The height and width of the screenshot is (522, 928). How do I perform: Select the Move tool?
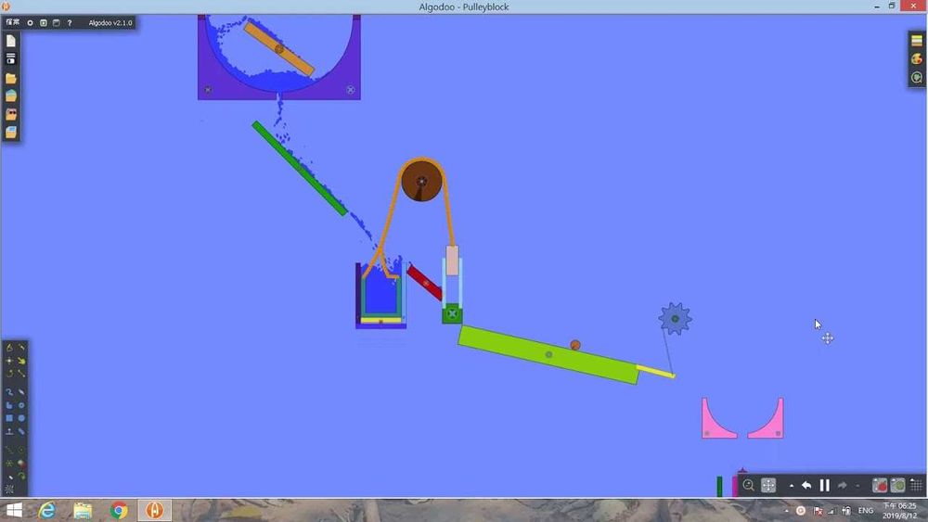tap(9, 361)
